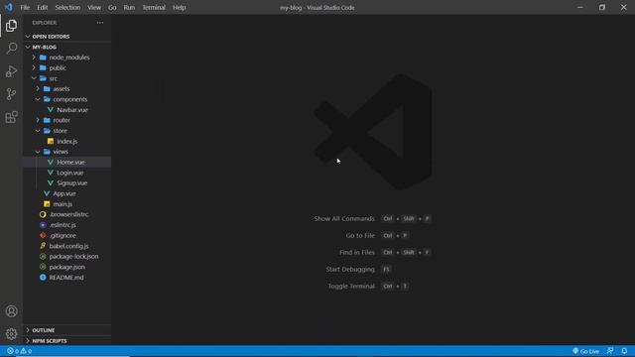
Task: Open Home.vue file
Action: 66,162
